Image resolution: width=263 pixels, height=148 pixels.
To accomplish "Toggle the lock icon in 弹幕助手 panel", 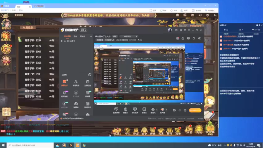I will [257, 25].
